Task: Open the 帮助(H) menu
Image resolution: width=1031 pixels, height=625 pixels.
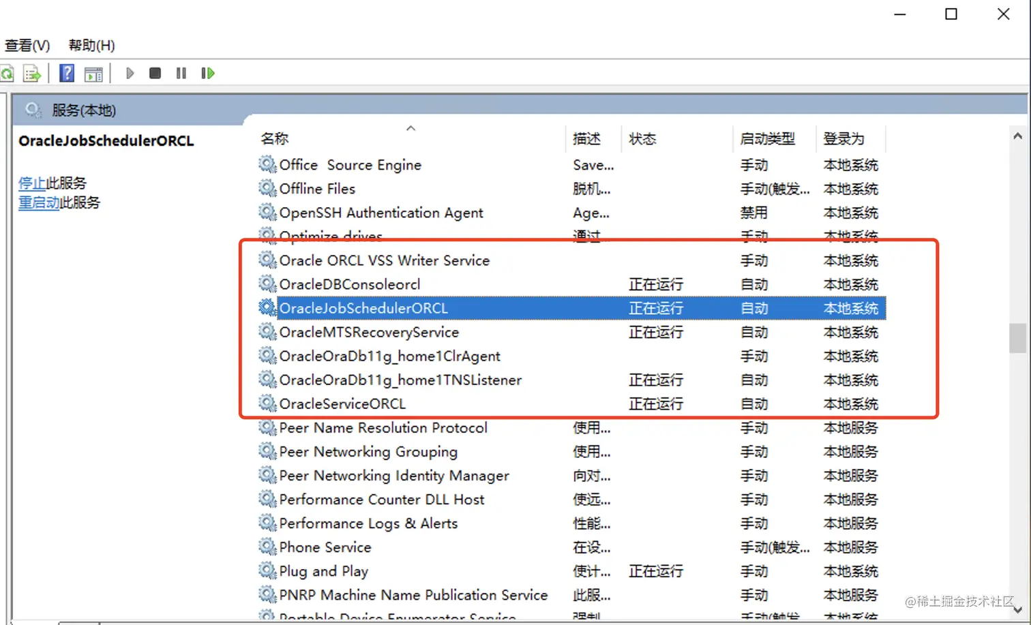Action: pos(92,46)
